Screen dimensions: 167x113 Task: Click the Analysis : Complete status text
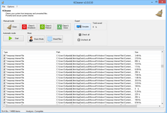[x=35, y=111]
